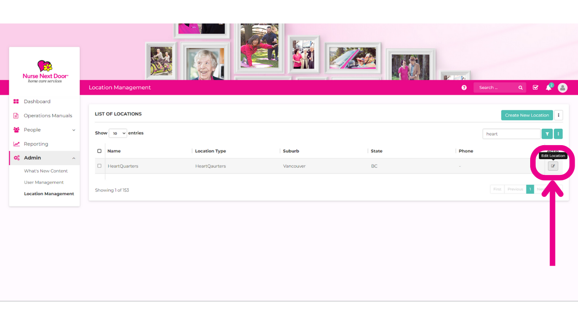Click the Reporting chart icon
Image resolution: width=578 pixels, height=325 pixels.
[x=17, y=144]
